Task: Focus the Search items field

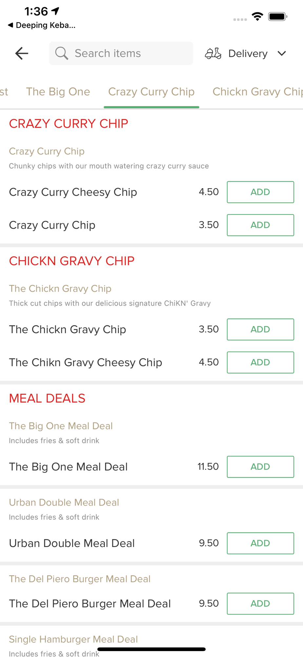Action: (x=121, y=53)
